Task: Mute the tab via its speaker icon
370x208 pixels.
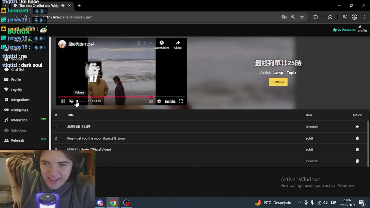Action: coord(63,5)
